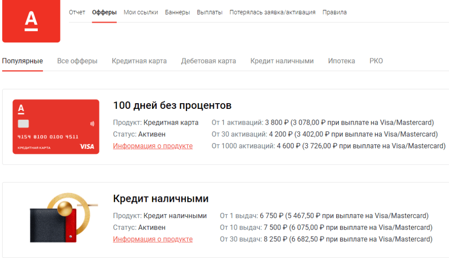Viewport: 449px width, 258px height.
Task: Click the red Alfa-Bank logo
Action: coord(31,21)
